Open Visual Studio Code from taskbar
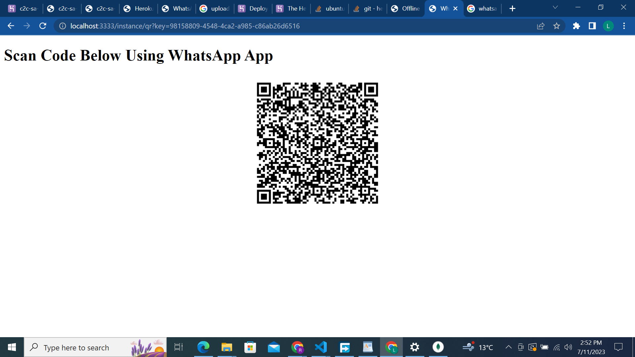The height and width of the screenshot is (357, 635). 321,347
